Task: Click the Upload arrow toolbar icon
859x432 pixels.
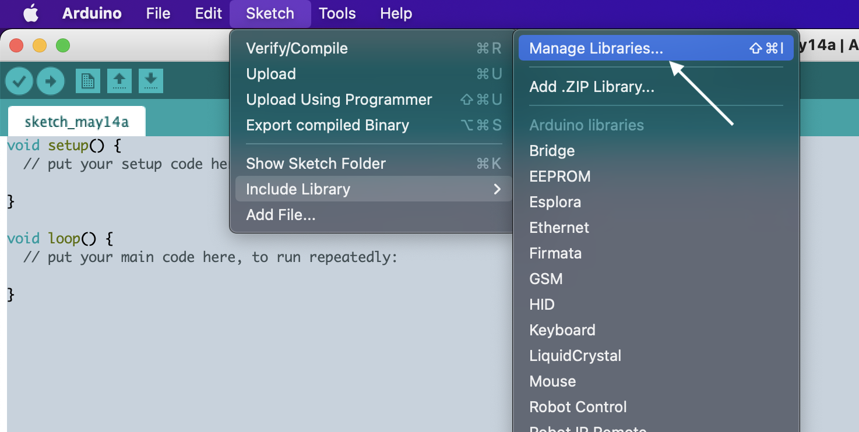Action: click(x=51, y=82)
